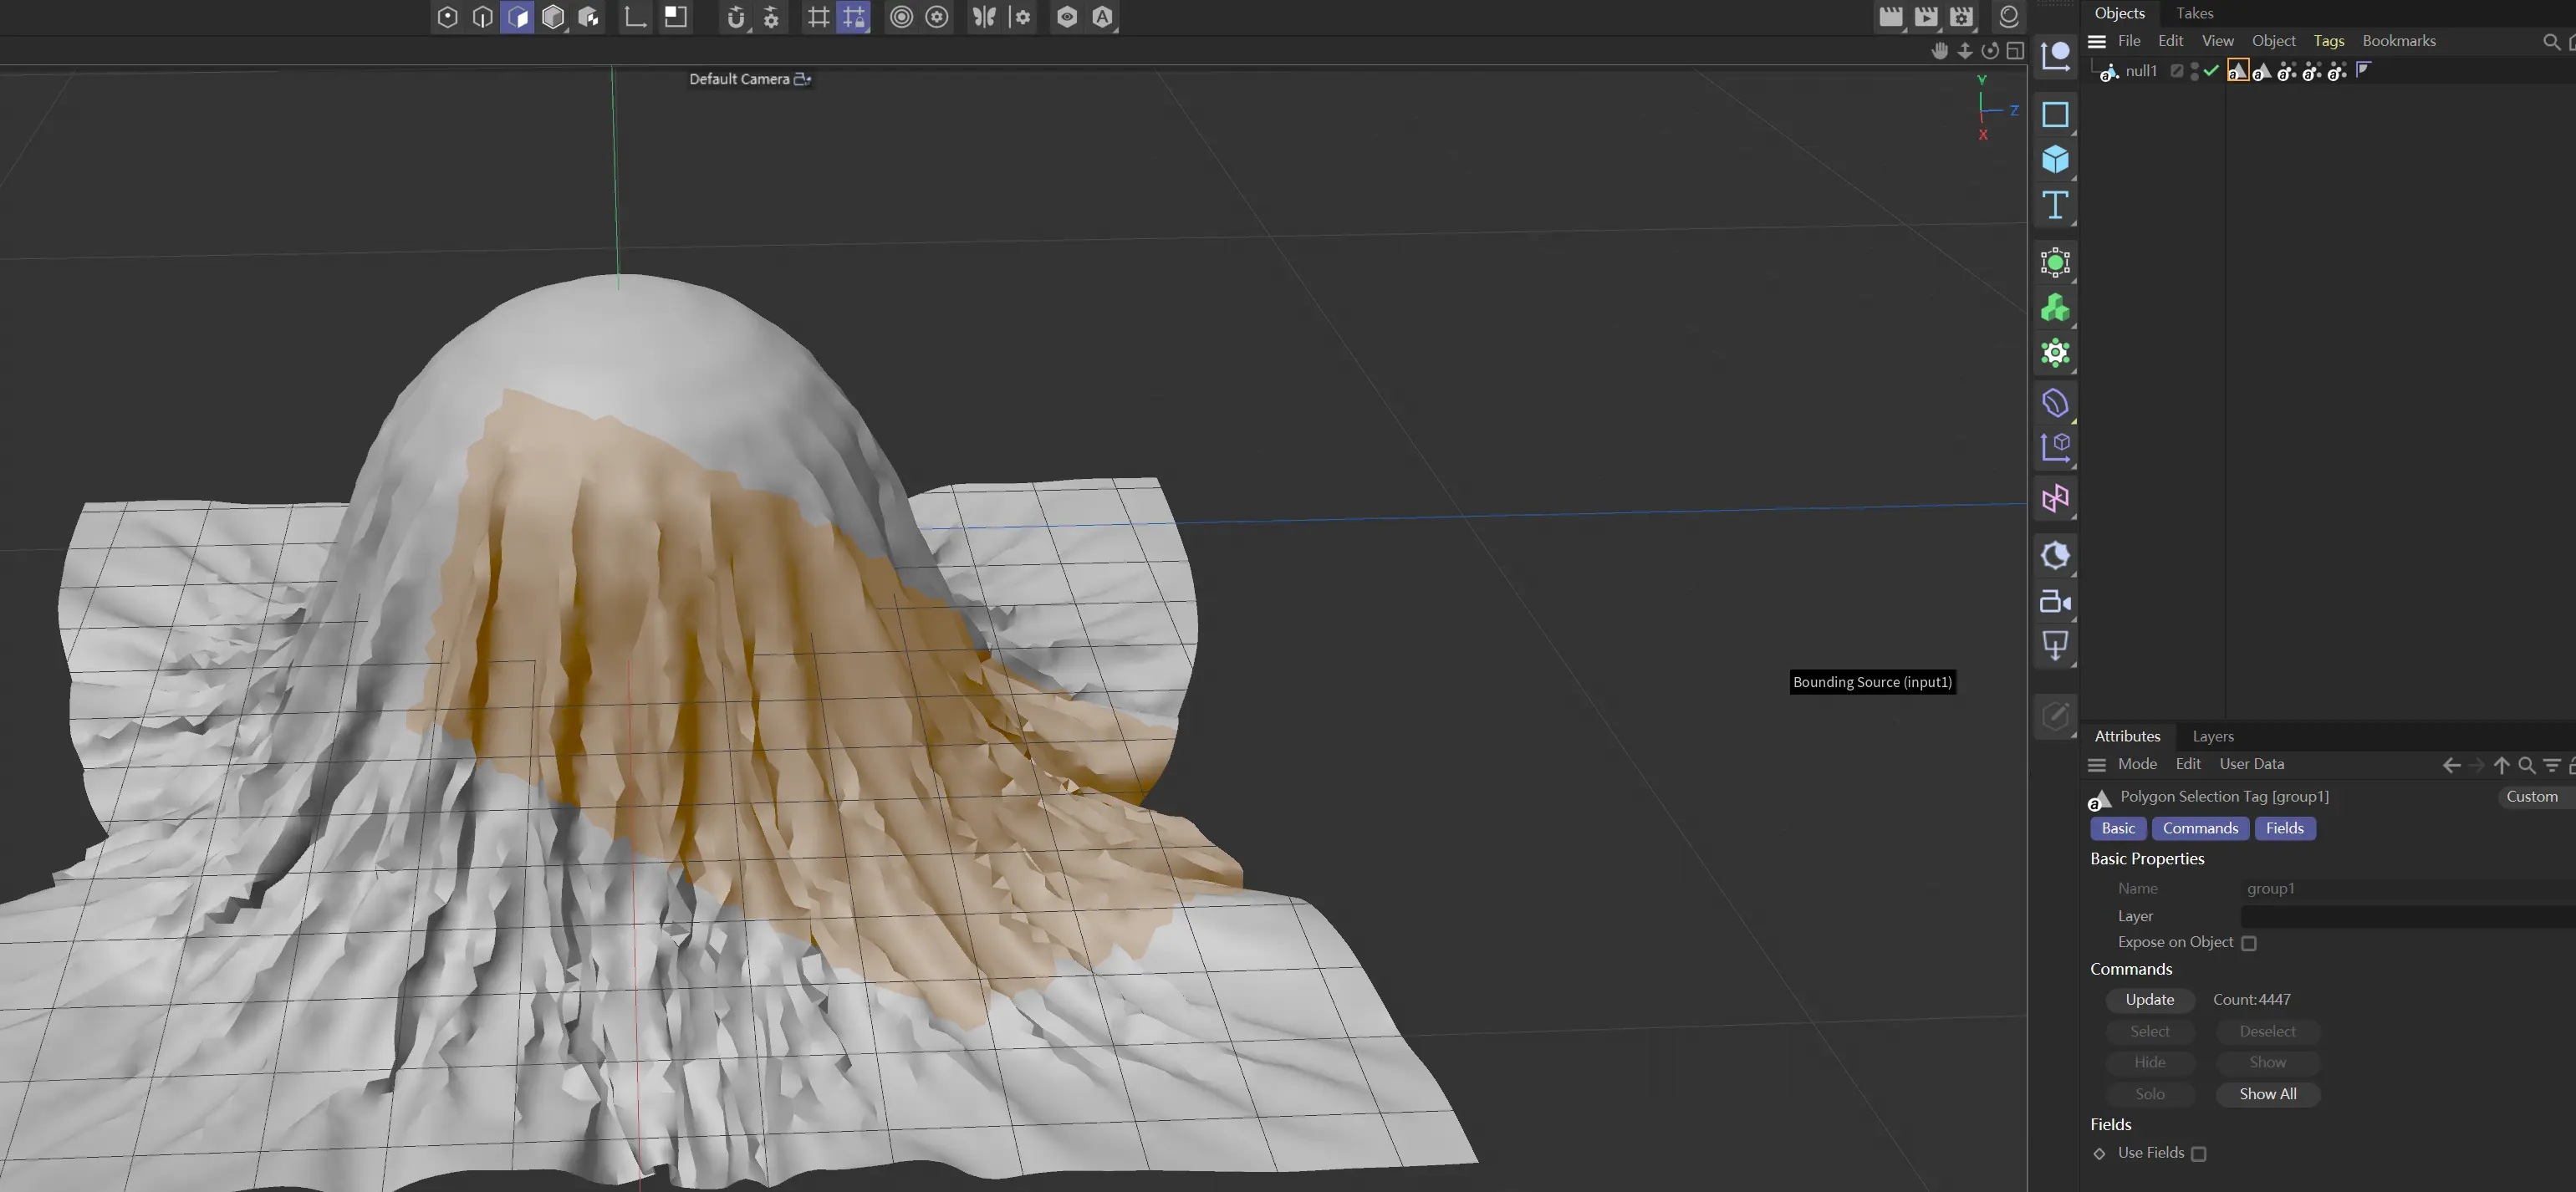
Task: Open the Bookmarks menu
Action: pos(2399,41)
